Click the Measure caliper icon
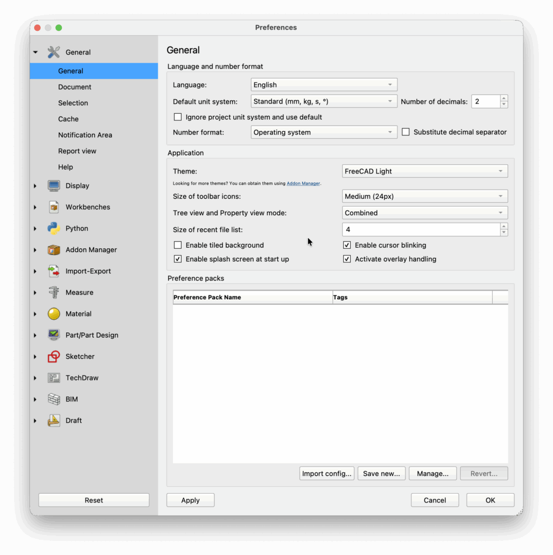 point(54,293)
